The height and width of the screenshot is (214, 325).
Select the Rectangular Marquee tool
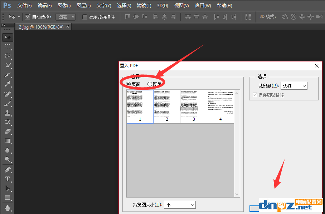(8, 47)
